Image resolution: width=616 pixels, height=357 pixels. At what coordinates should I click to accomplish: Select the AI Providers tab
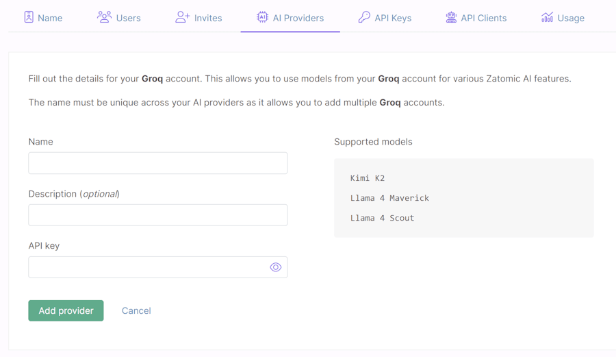(290, 18)
